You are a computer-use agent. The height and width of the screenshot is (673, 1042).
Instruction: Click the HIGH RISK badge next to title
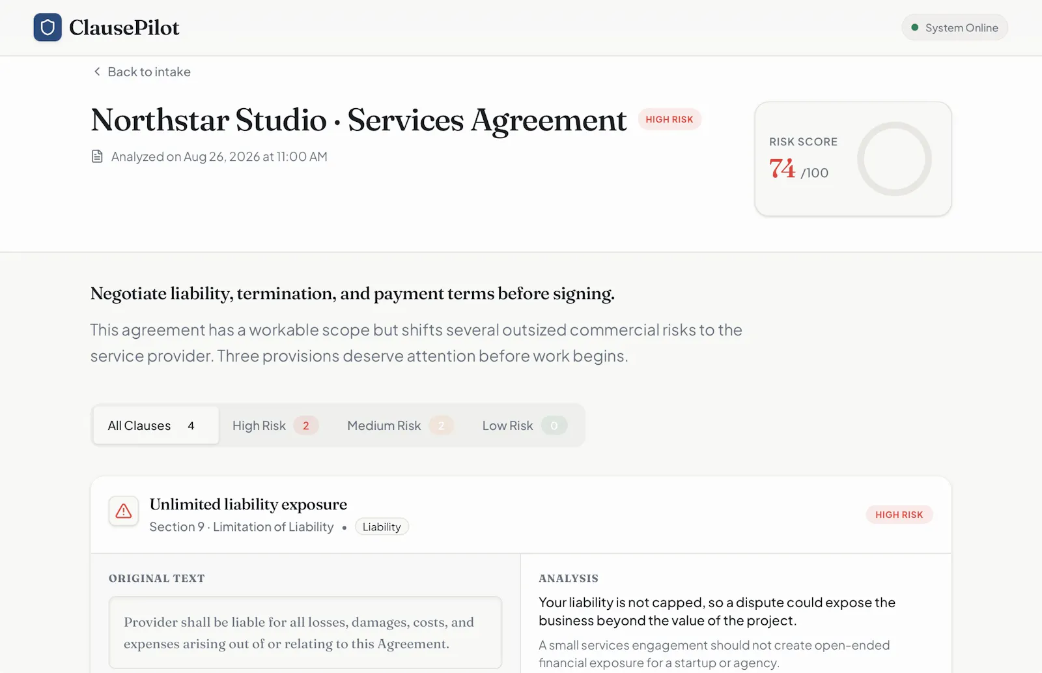pos(669,119)
